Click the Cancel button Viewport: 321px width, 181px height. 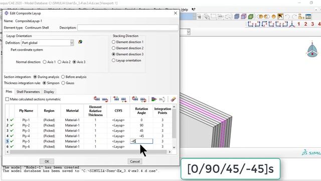pos(135,161)
